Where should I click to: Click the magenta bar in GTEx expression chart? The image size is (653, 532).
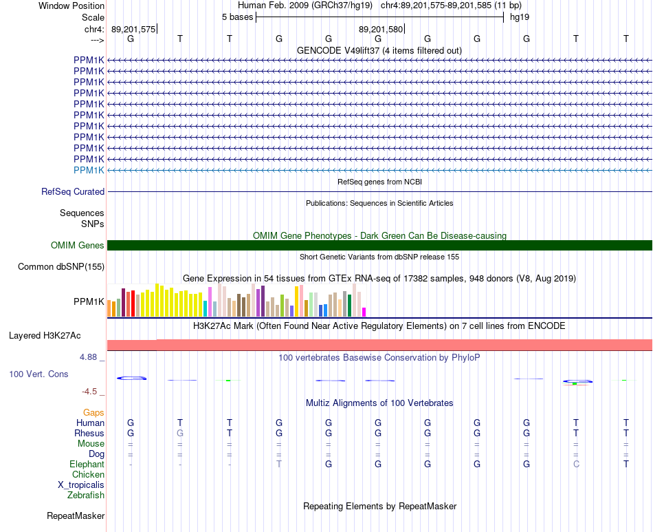coord(364,312)
